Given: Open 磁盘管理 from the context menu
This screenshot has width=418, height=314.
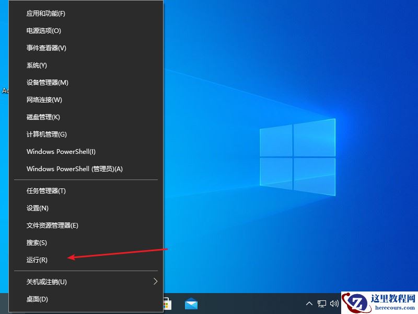Looking at the screenshot, I should [x=43, y=117].
